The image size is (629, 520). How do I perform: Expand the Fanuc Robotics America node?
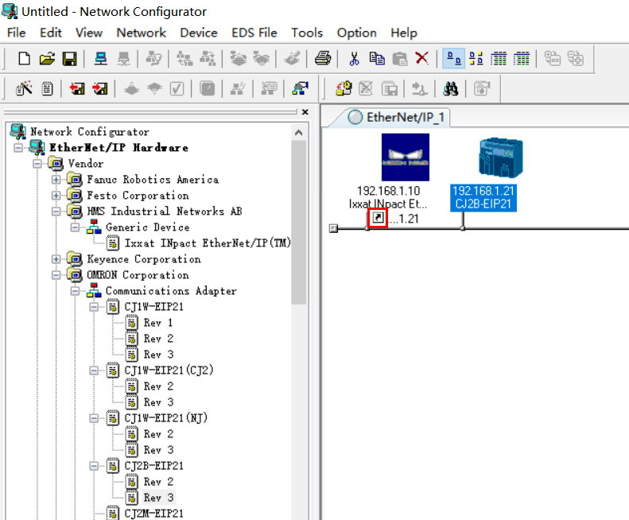click(x=56, y=180)
